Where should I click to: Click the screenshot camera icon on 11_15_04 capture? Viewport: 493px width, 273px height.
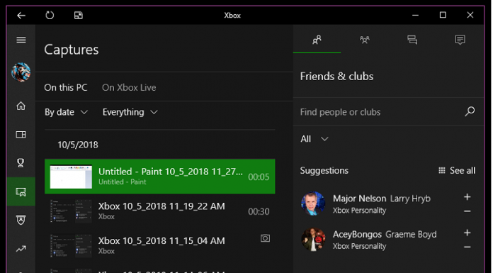[265, 238]
